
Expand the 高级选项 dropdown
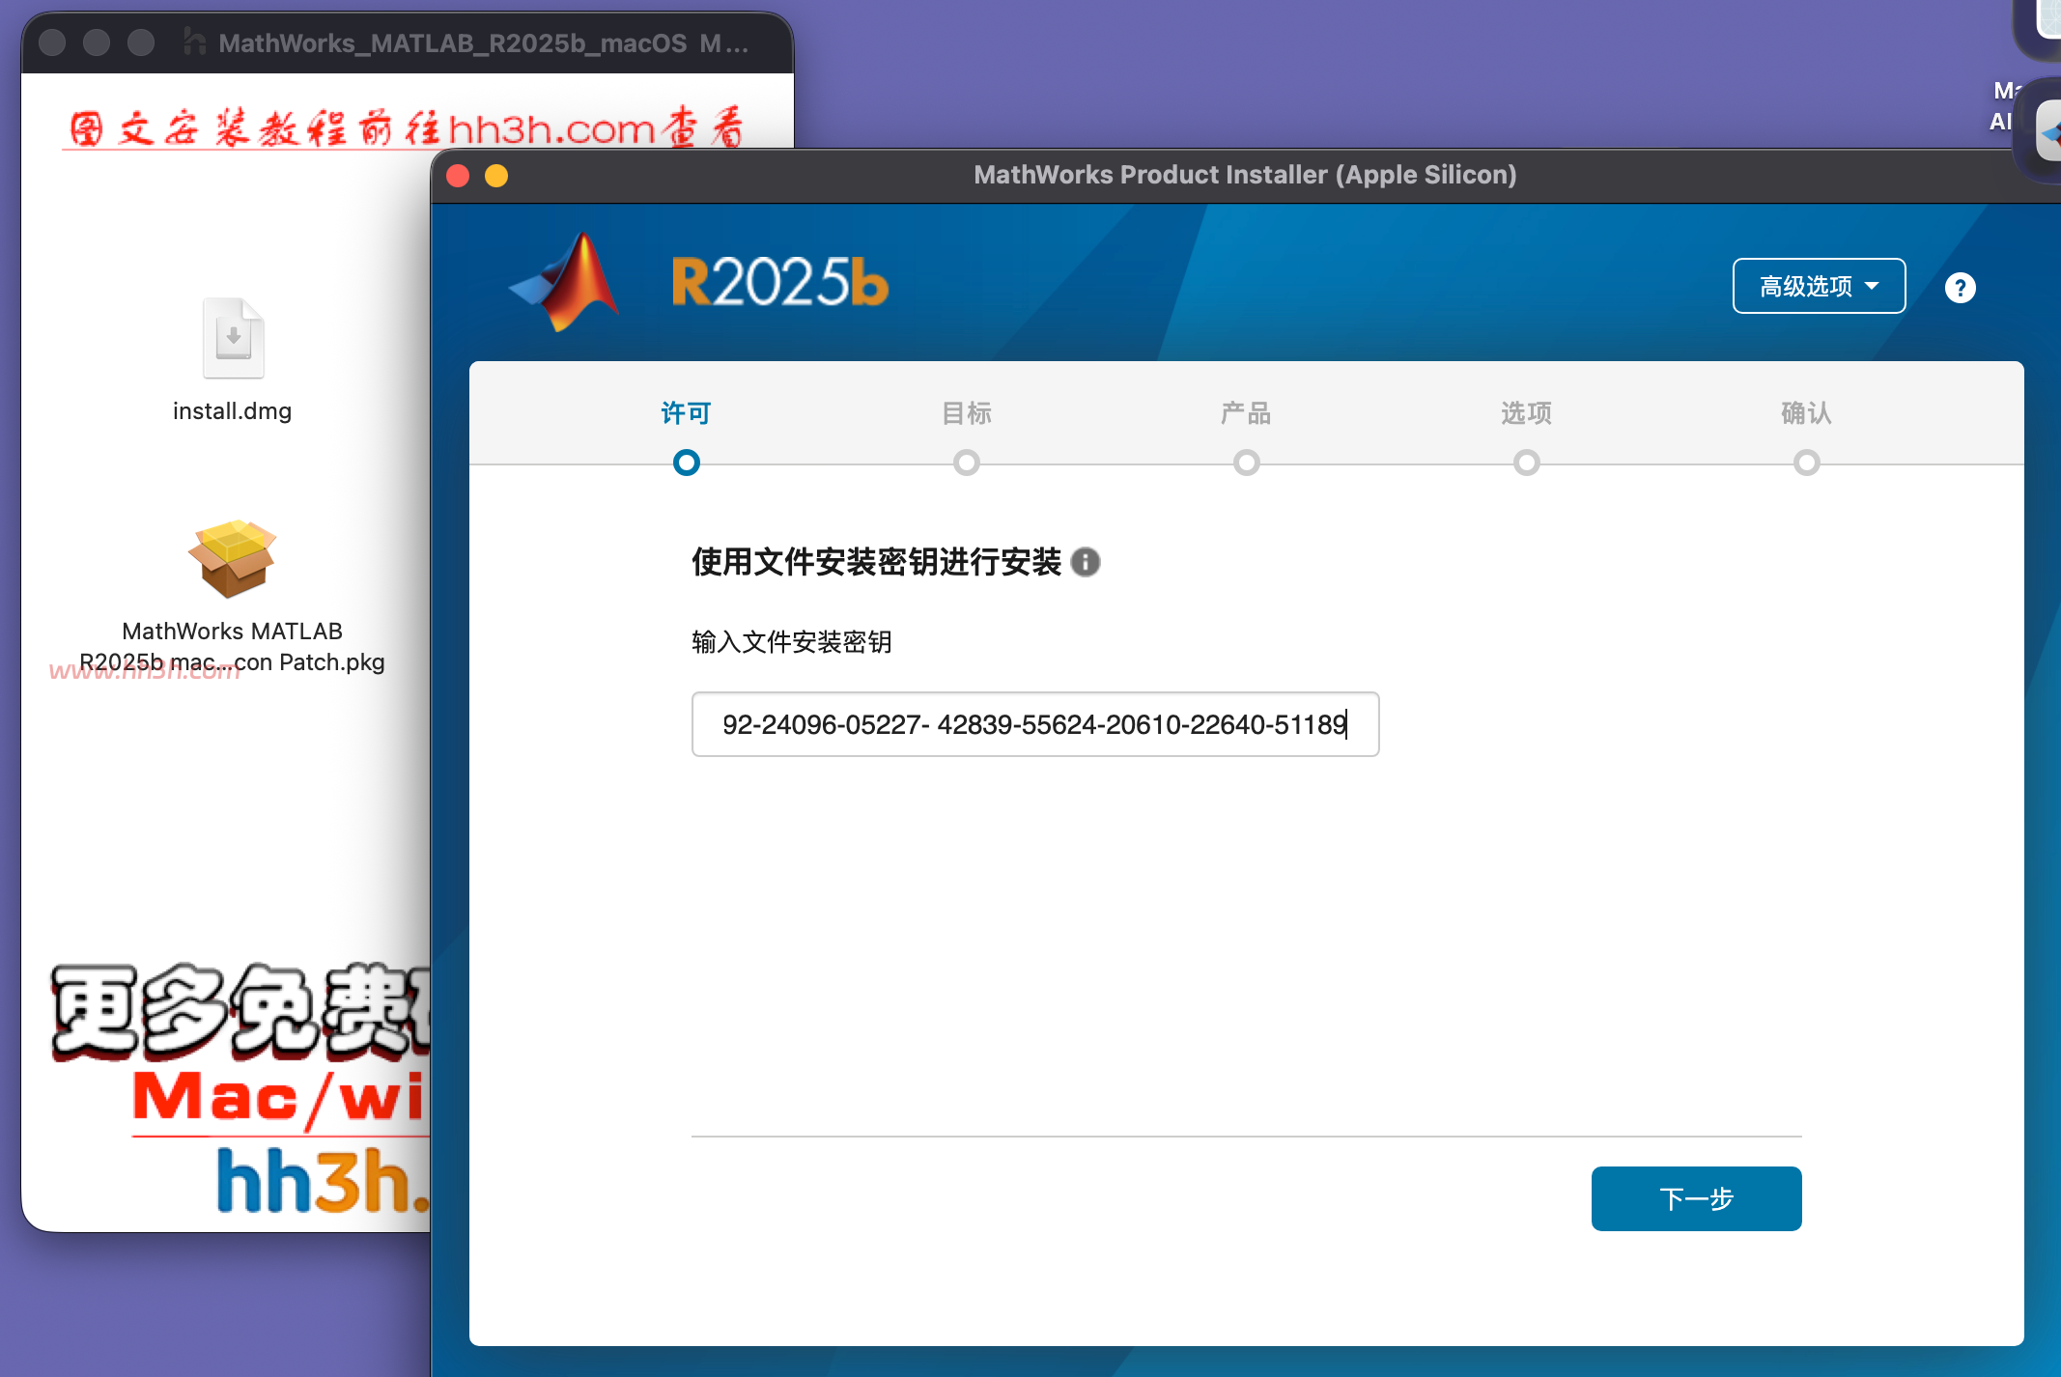tap(1819, 286)
